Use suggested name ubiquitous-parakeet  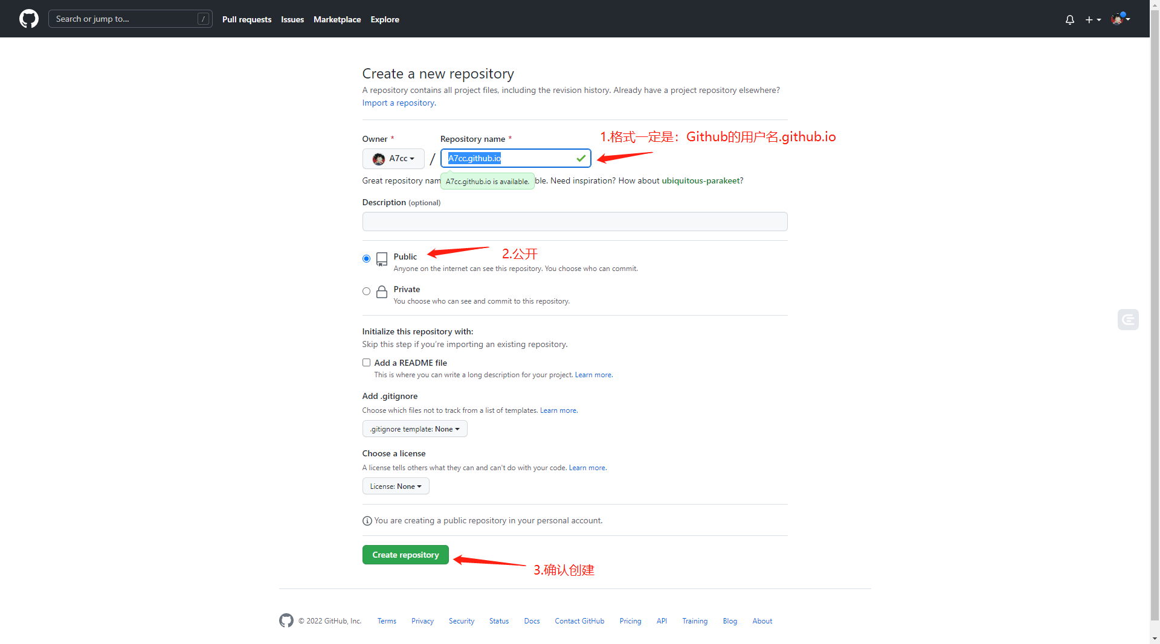(x=700, y=180)
